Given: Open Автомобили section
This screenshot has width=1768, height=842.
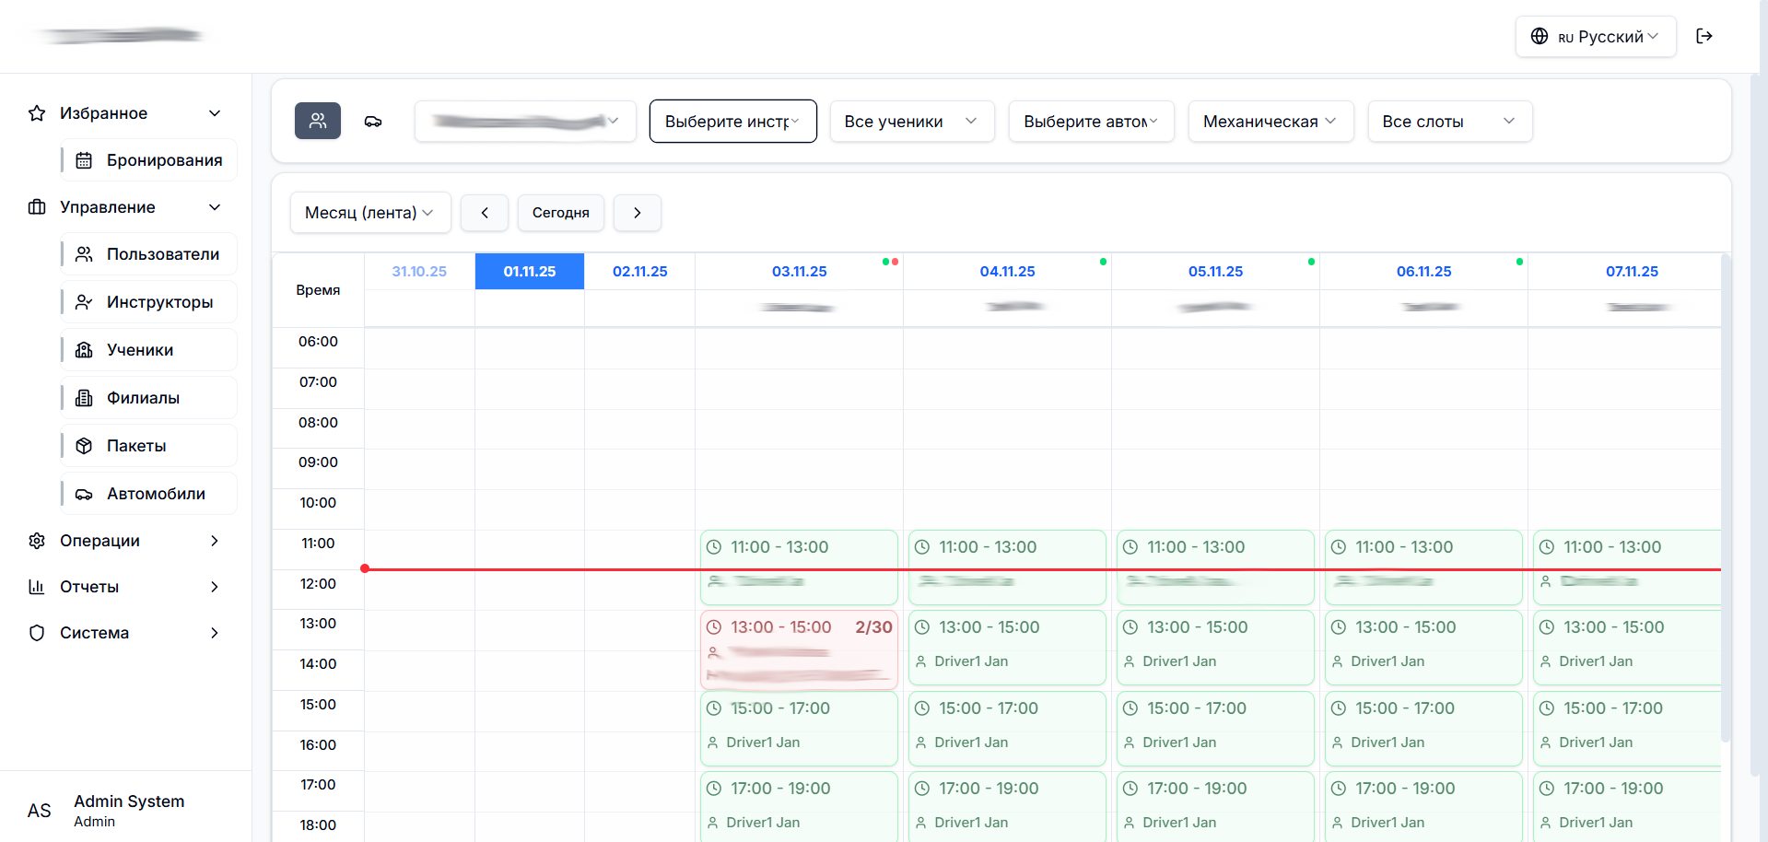Looking at the screenshot, I should (149, 494).
